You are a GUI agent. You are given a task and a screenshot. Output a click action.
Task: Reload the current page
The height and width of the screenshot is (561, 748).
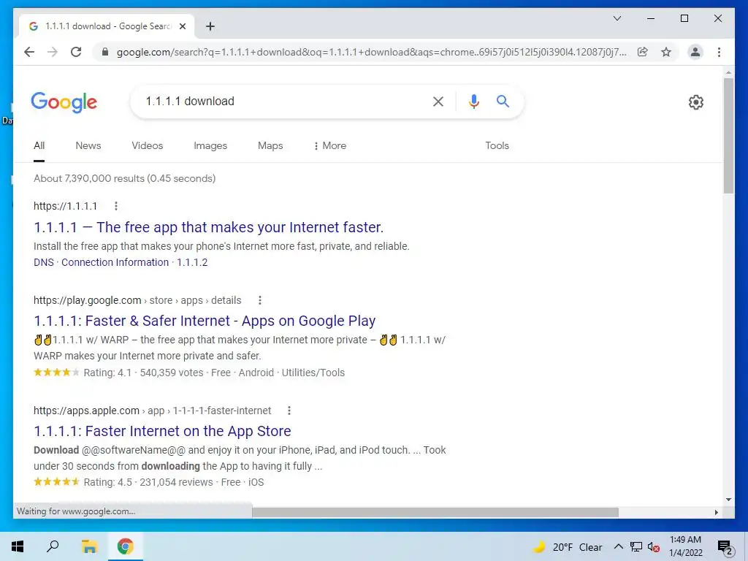click(76, 52)
